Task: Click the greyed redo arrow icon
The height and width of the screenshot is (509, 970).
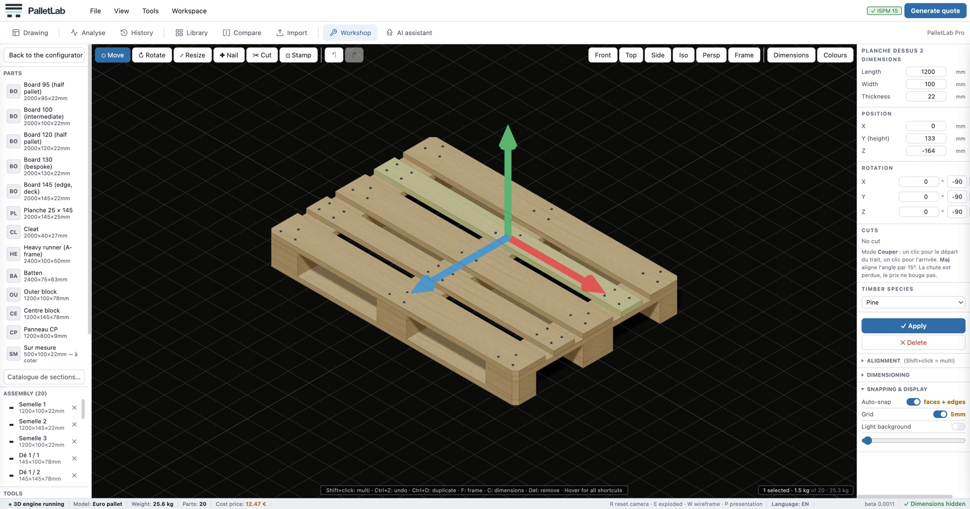Action: 354,55
